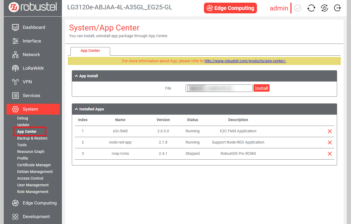Image resolution: width=351 pixels, height=224 pixels.
Task: Click the Development blocks icon
Action: (x=15, y=217)
